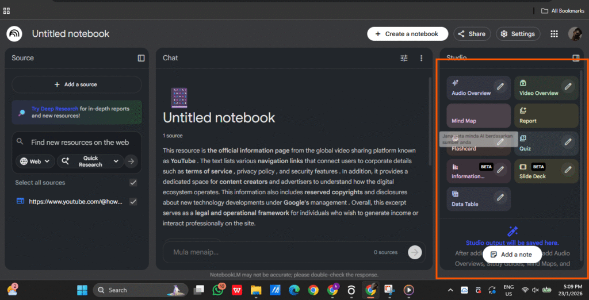Collapse the Source panel using its icon
Image resolution: width=589 pixels, height=300 pixels.
click(x=141, y=58)
